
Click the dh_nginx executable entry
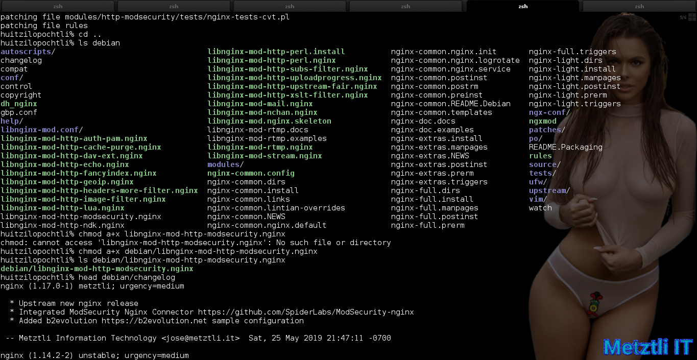19,104
